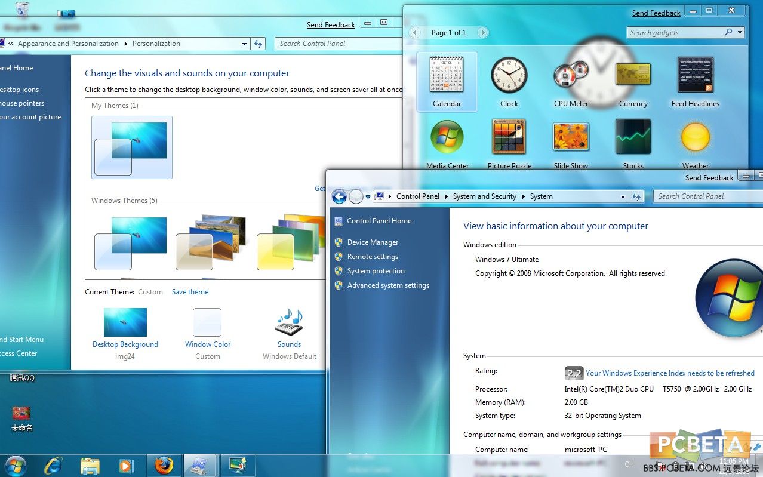The height and width of the screenshot is (477, 763).
Task: Select the Picture Puzzle gadget
Action: [x=509, y=144]
